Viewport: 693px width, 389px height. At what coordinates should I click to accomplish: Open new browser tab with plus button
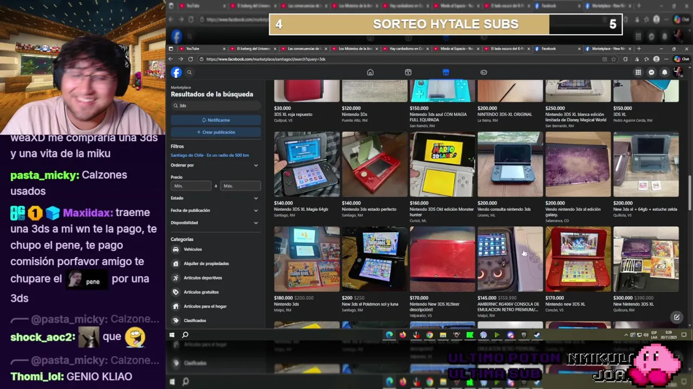pyautogui.click(x=639, y=49)
